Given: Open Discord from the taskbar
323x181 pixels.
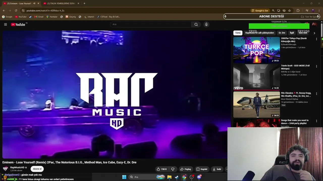Looking at the screenshot, I should tap(199, 177).
